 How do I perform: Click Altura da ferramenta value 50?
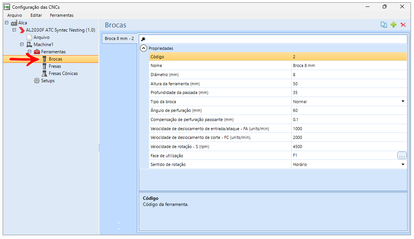(x=349, y=84)
